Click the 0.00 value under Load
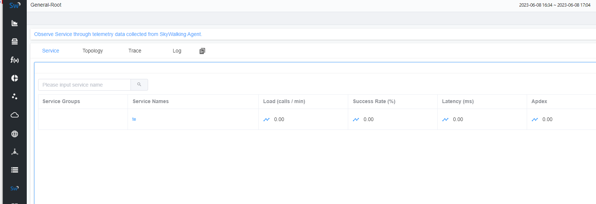This screenshot has width=596, height=204. click(279, 119)
